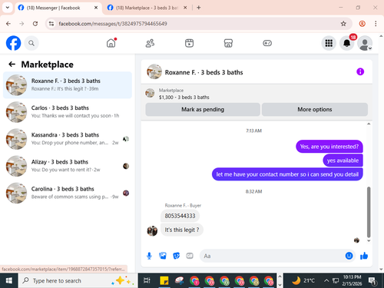The image size is (384, 288).
Task: Bookmark this page with star icon
Action: click(x=343, y=24)
